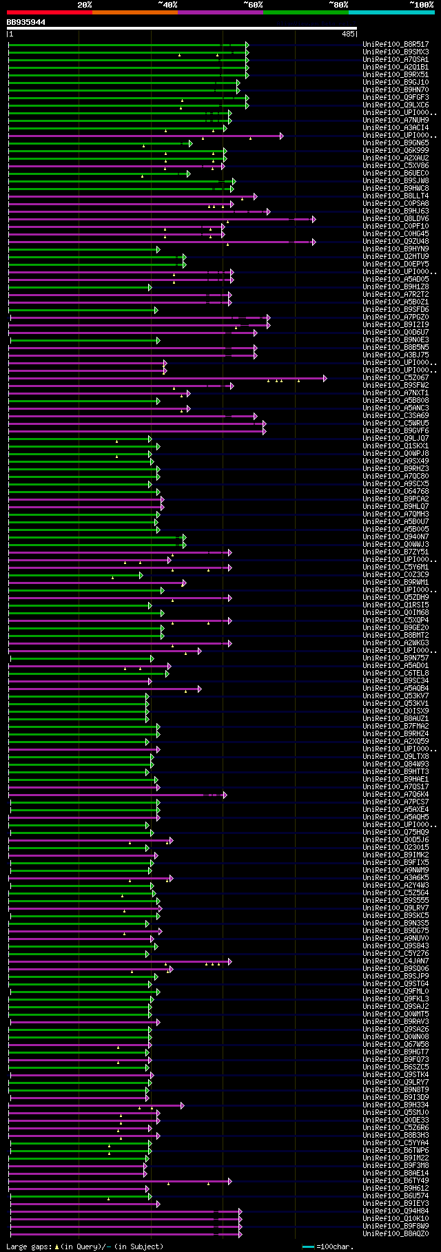Select hit label UniRef100_B8LLT4

[396, 196]
